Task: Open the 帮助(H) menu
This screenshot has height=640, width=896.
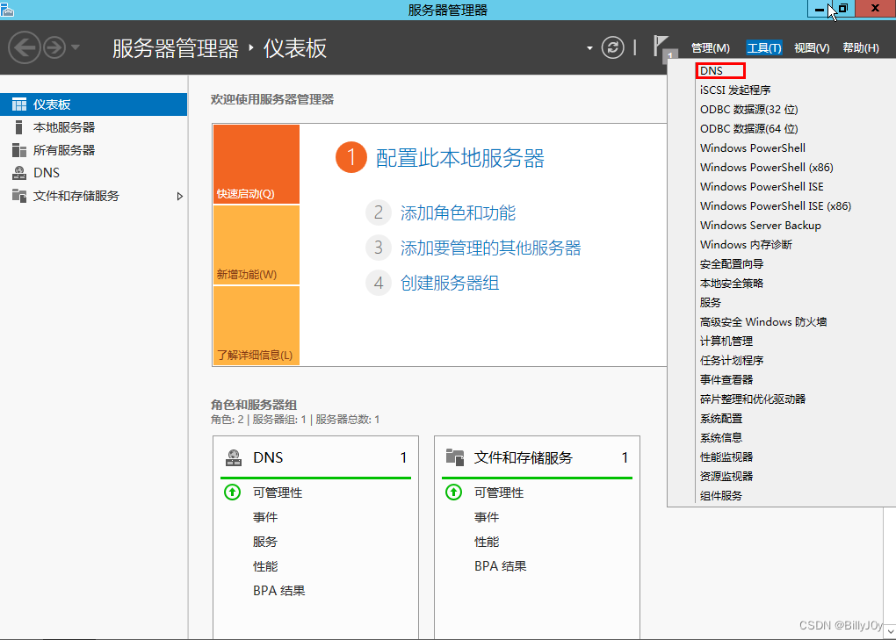Action: pos(861,48)
